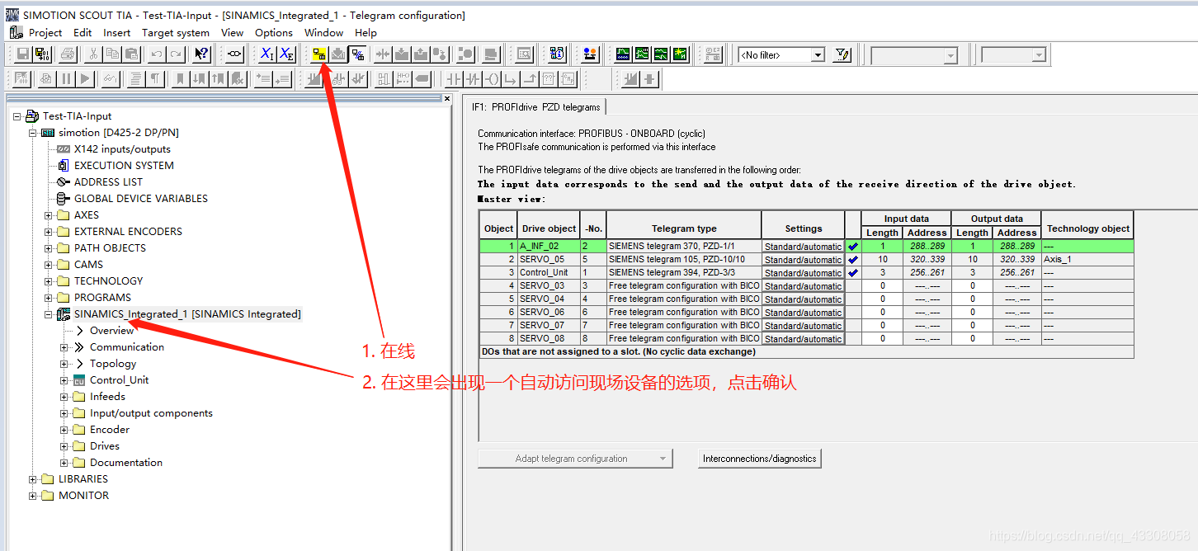Click the coil ladder icon
This screenshot has height=551, width=1198.
click(x=493, y=79)
